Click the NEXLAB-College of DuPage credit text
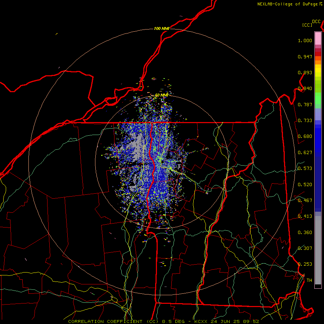Viewport: 324px width, 324px height. click(x=287, y=4)
